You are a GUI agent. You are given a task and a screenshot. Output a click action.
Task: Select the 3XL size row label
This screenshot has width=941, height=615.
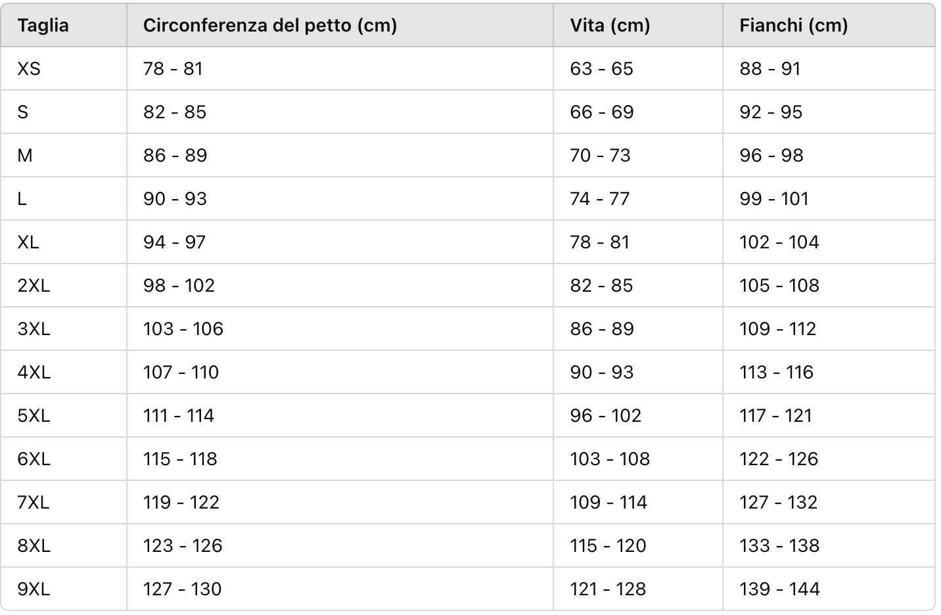point(34,329)
